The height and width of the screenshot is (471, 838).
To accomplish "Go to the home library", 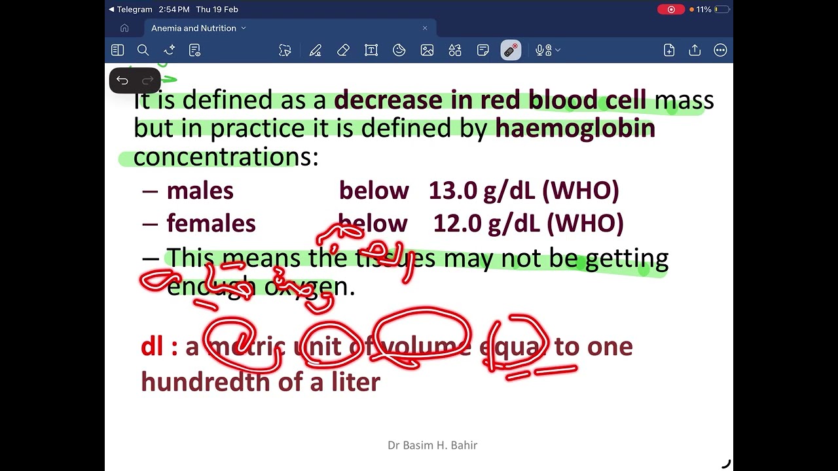I will [x=124, y=28].
